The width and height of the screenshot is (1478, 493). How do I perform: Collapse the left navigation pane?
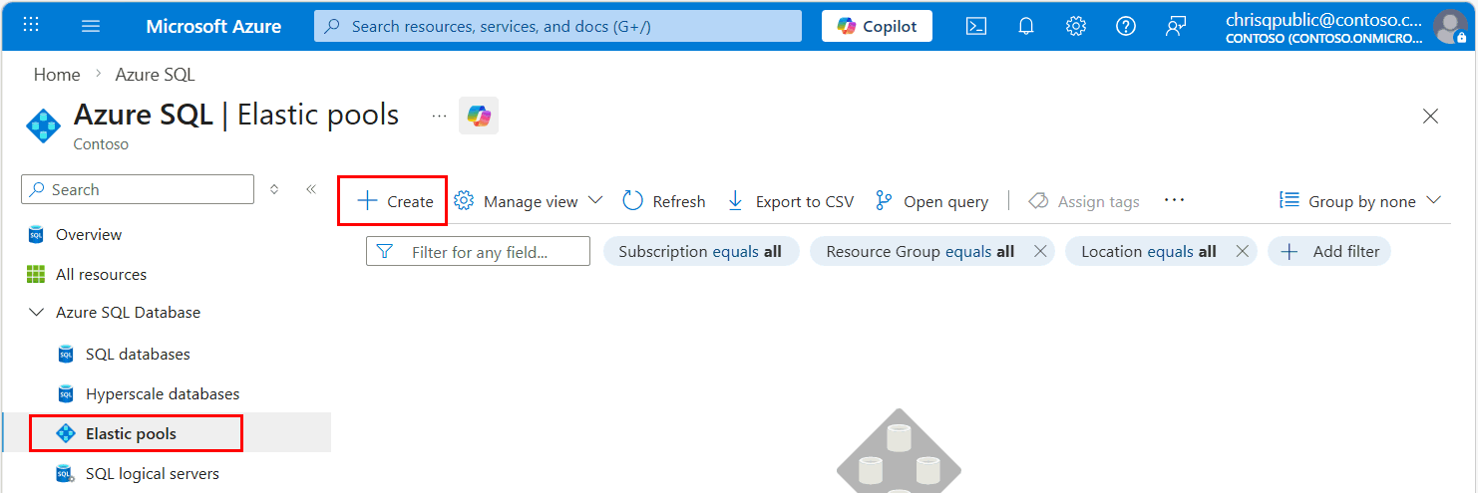click(x=311, y=189)
